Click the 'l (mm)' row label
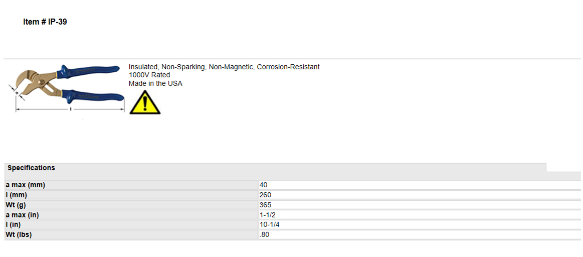This screenshot has height=257, width=583. tap(17, 195)
